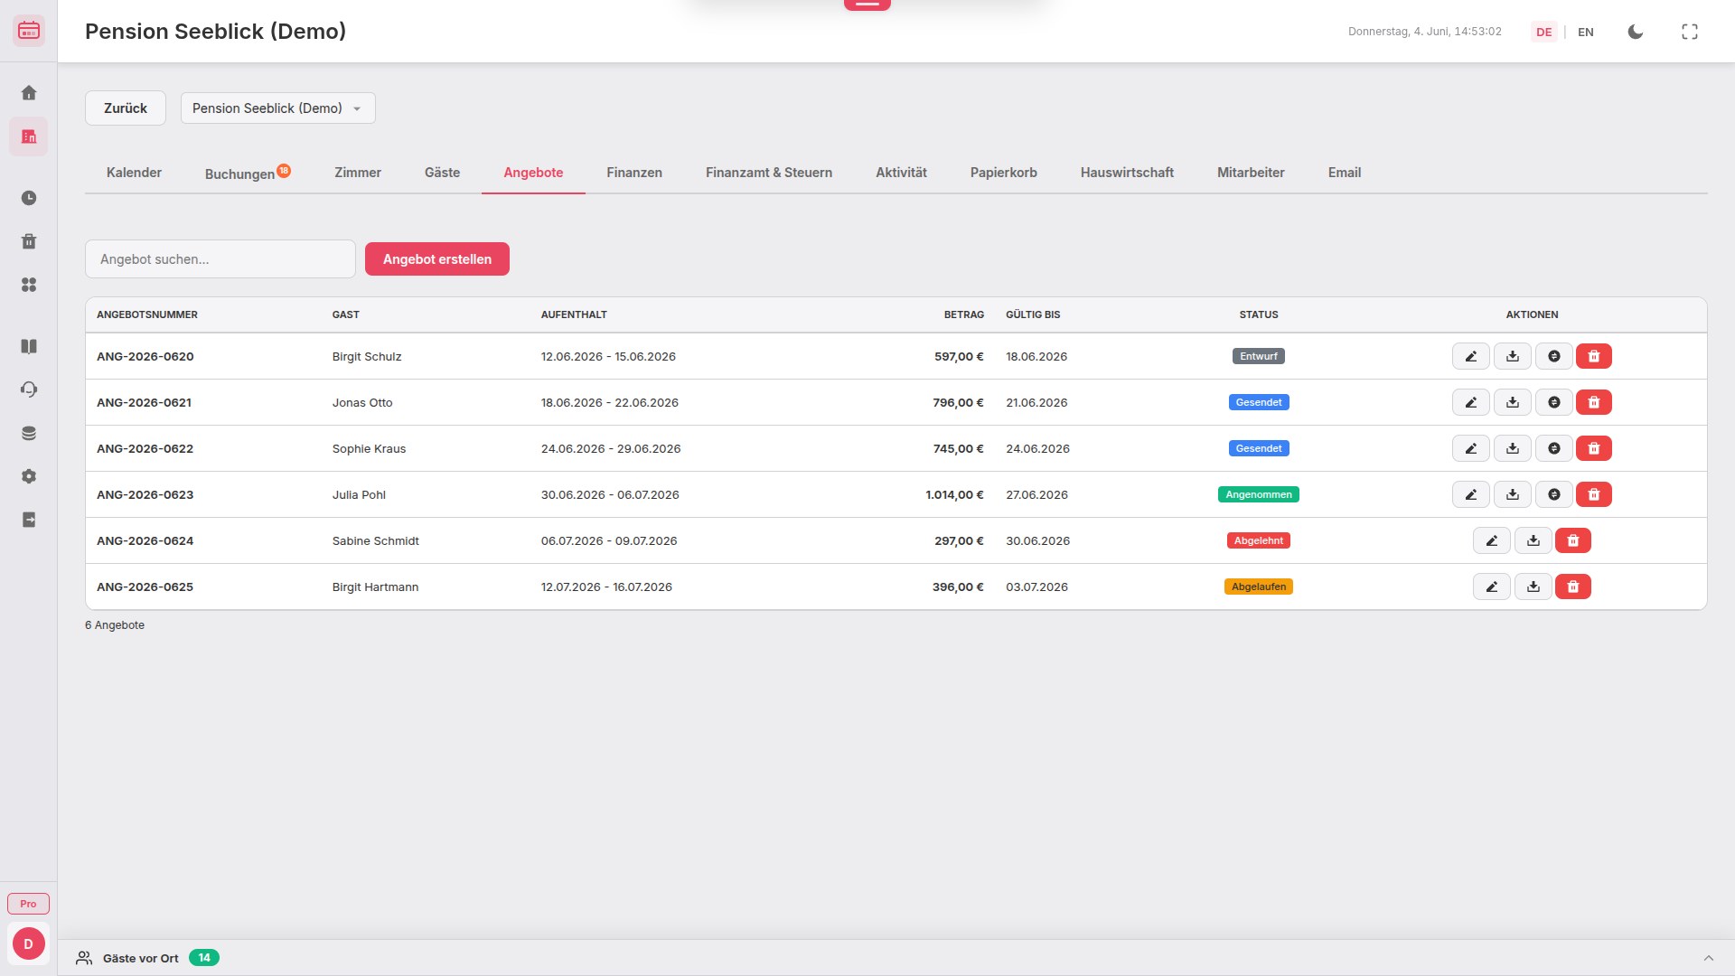Screen dimensions: 1735x976
Task: Edit Birgit Hartmann's offer
Action: click(1492, 587)
